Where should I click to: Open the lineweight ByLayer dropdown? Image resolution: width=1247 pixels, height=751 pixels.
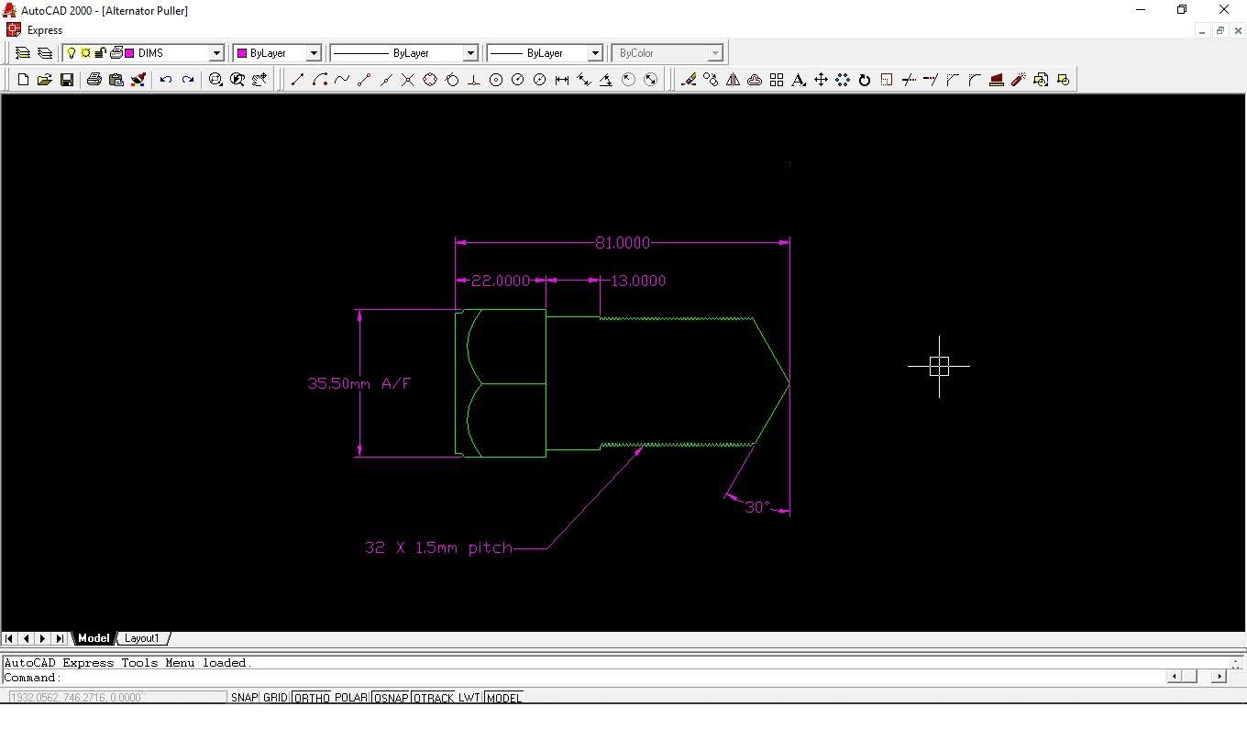(594, 53)
